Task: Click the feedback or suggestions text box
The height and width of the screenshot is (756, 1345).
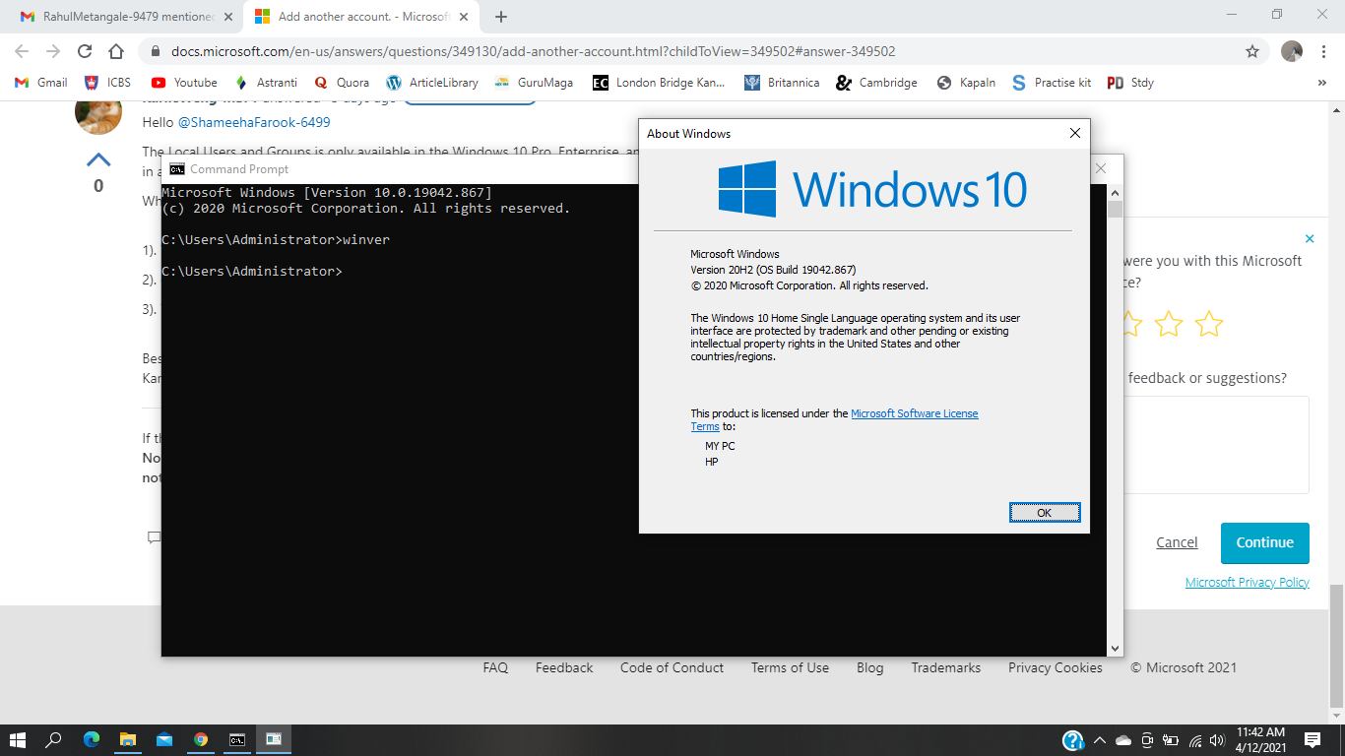Action: [1216, 444]
